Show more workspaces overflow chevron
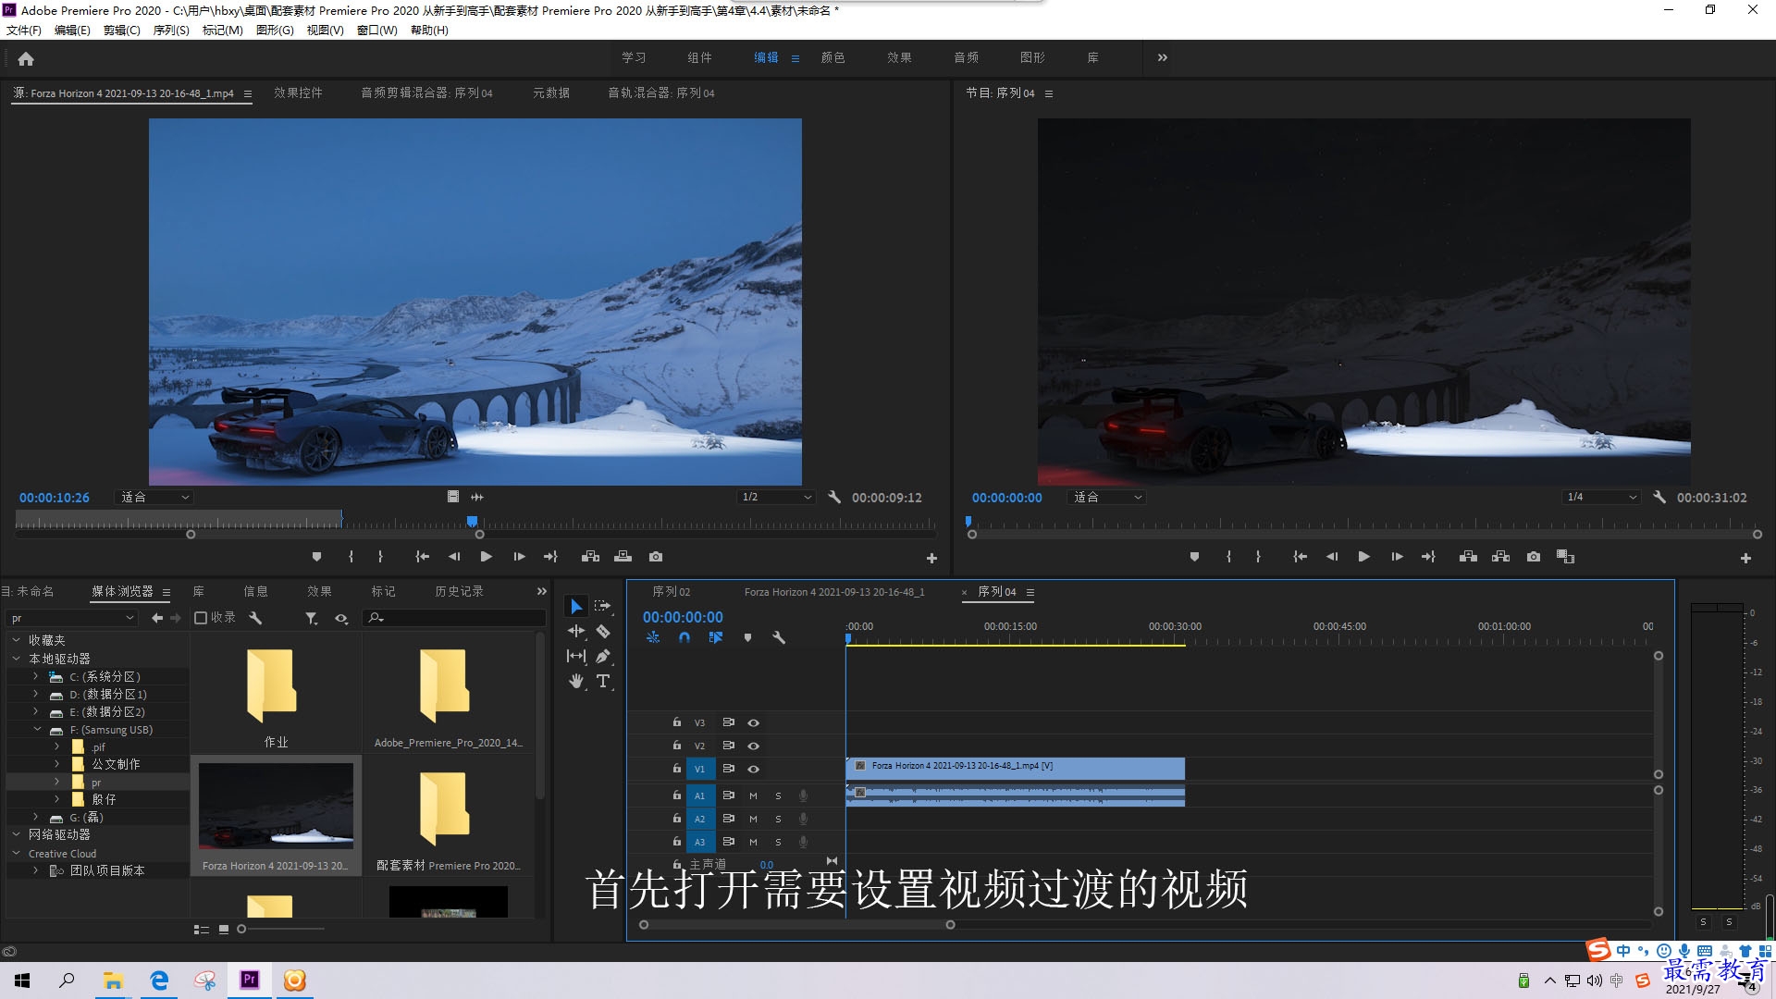The width and height of the screenshot is (1776, 999). click(1162, 57)
